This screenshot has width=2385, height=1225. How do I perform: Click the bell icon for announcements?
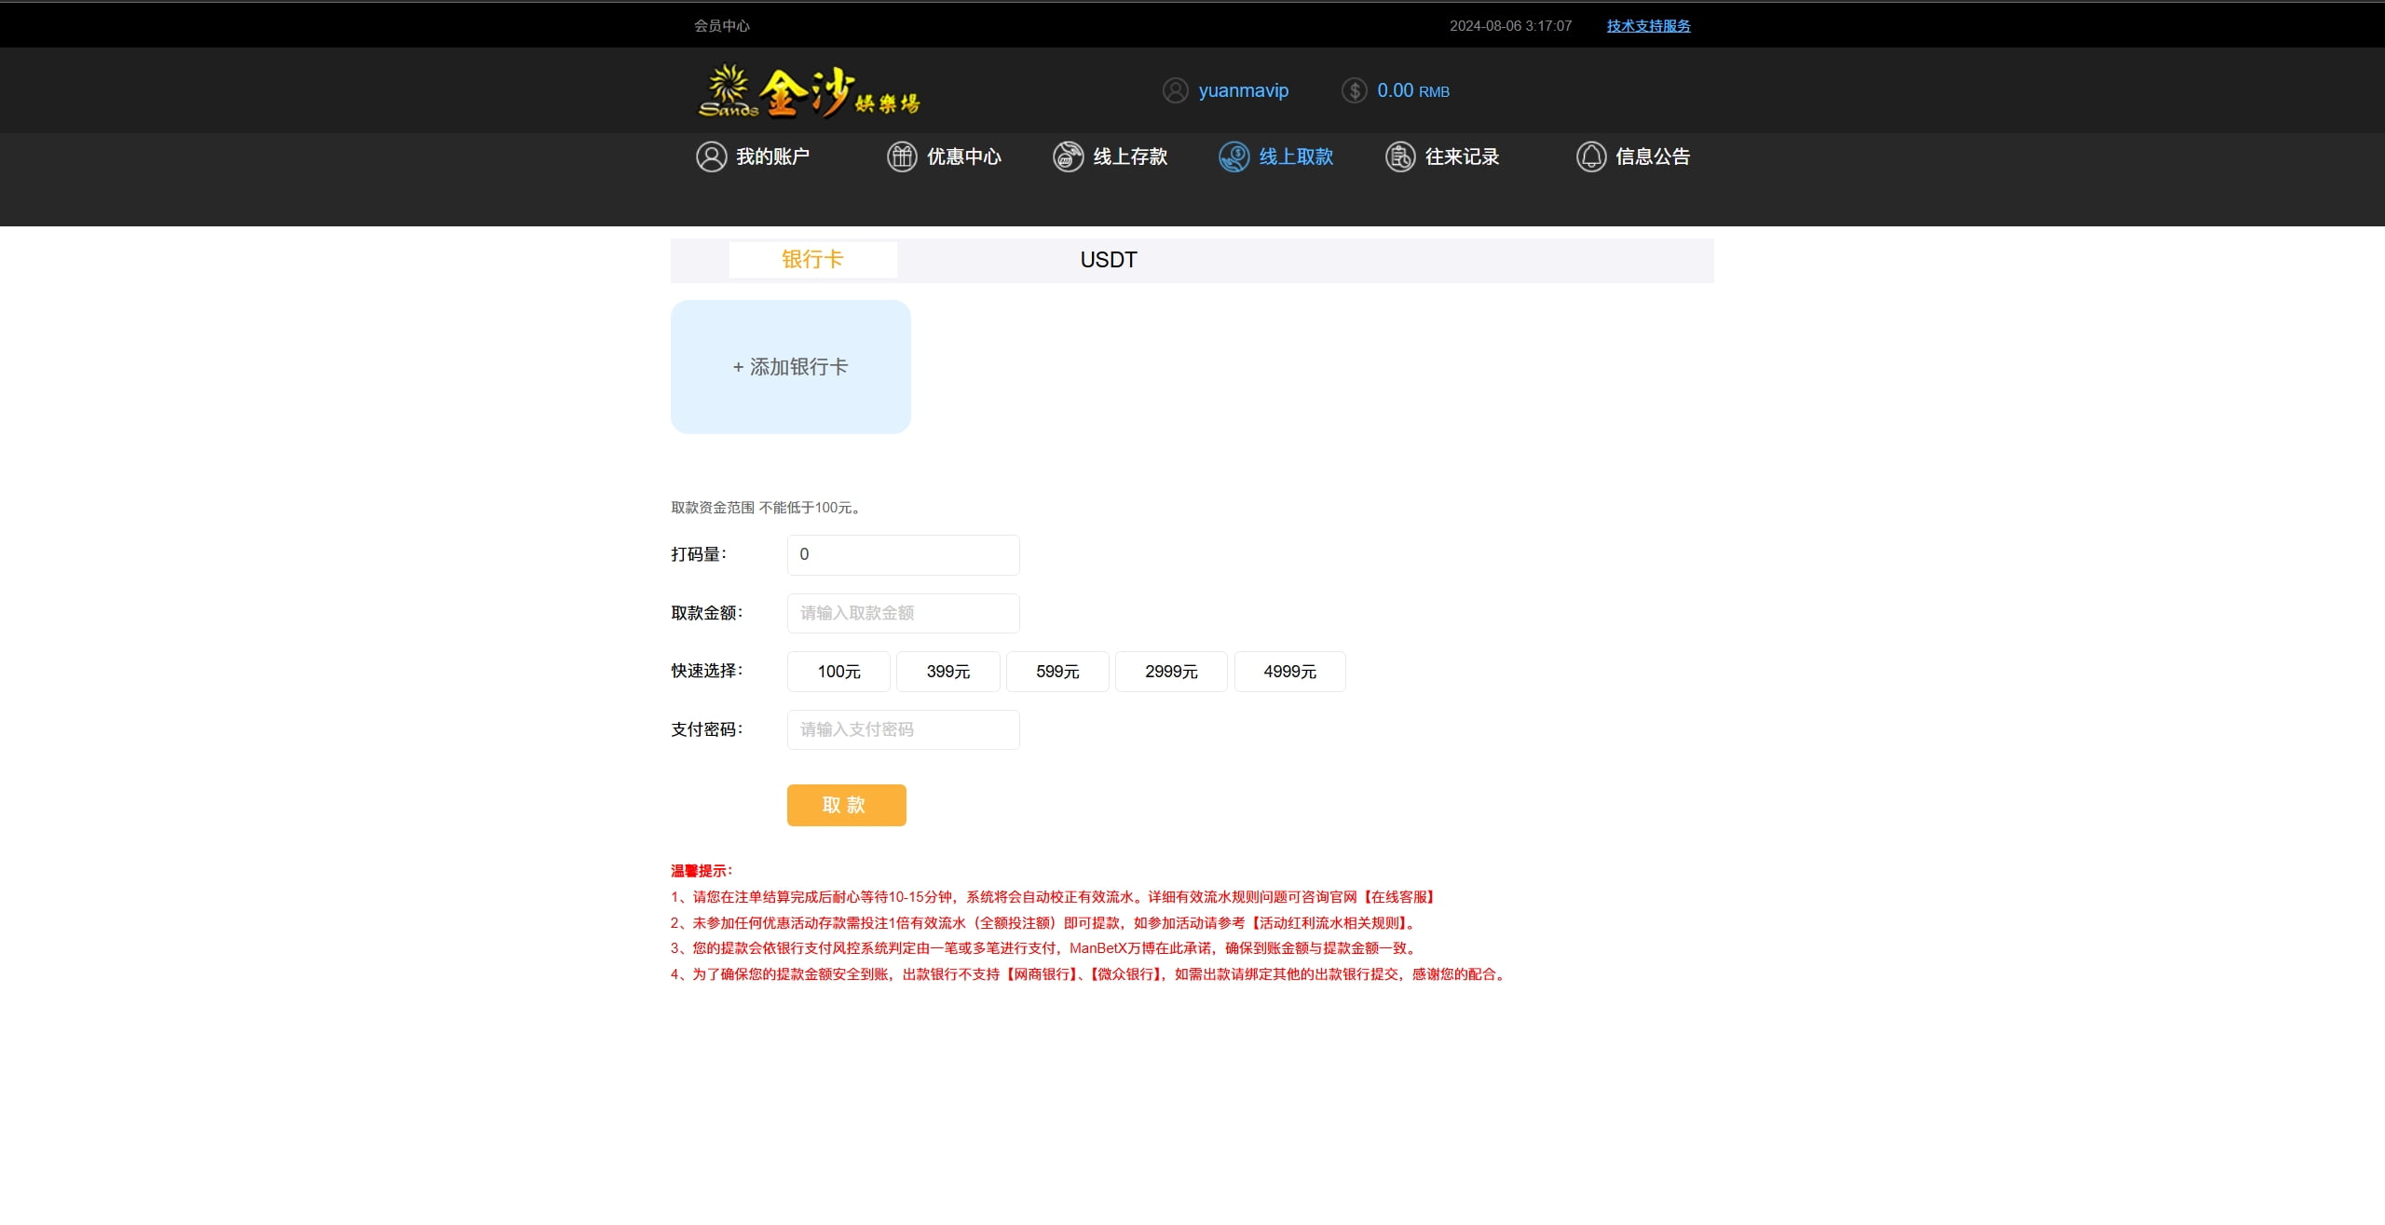(1590, 157)
